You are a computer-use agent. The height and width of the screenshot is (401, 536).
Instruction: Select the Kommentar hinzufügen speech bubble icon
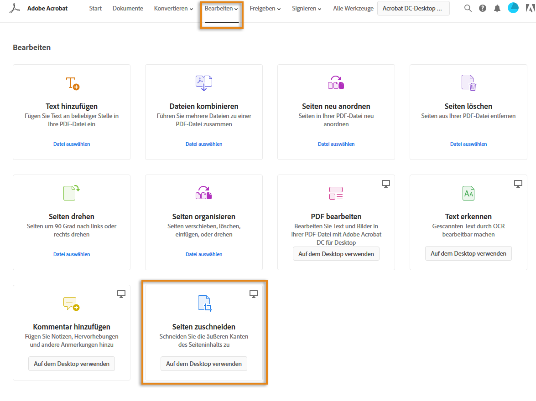point(72,303)
